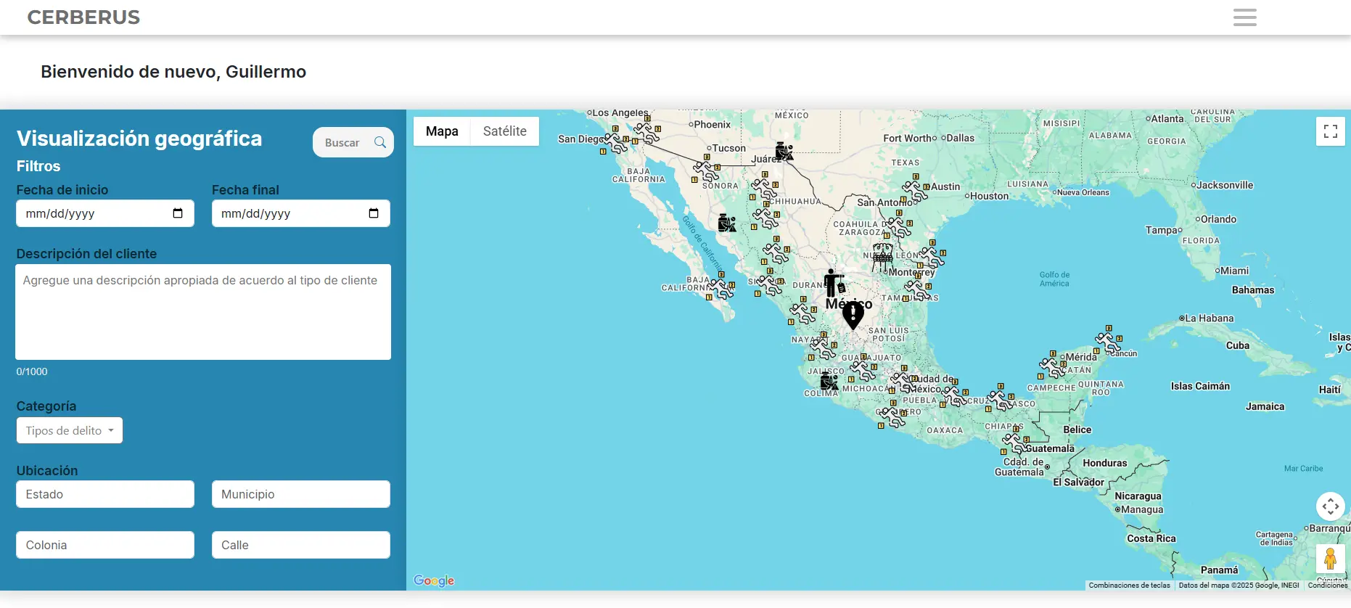1351x608 pixels.
Task: Click the Municipio input field
Action: (300, 494)
